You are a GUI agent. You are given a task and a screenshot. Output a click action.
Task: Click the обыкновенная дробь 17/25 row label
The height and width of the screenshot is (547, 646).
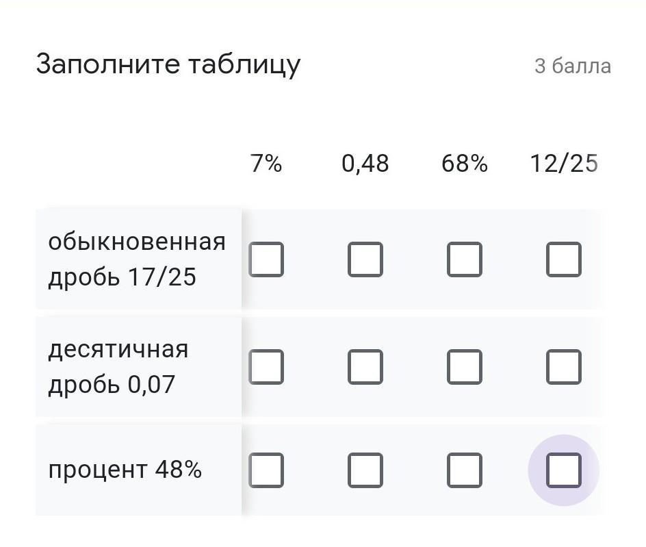tap(137, 259)
